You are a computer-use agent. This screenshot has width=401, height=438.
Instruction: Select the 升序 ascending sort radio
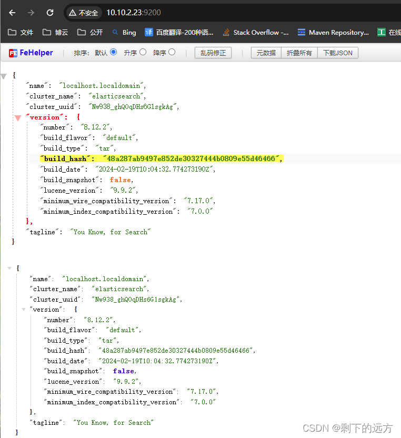(143, 53)
